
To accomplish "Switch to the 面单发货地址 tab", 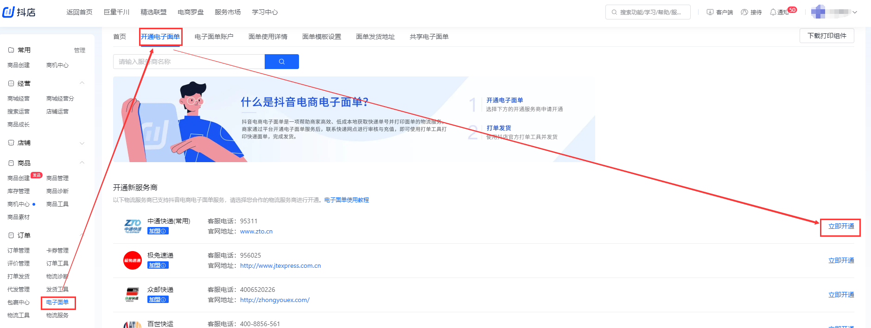I will coord(375,37).
